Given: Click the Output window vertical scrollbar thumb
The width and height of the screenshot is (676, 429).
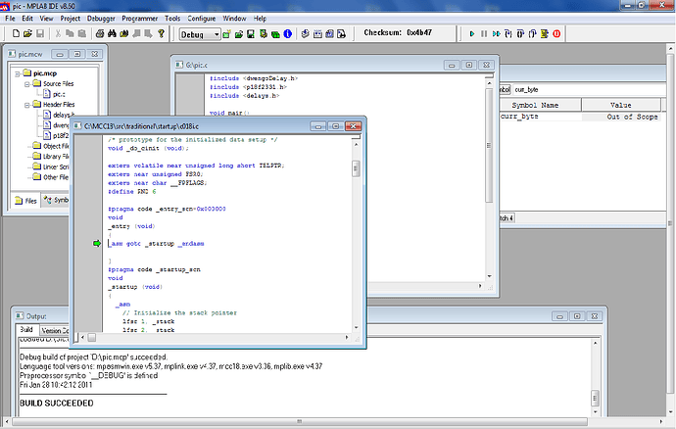Looking at the screenshot, I should (595, 398).
